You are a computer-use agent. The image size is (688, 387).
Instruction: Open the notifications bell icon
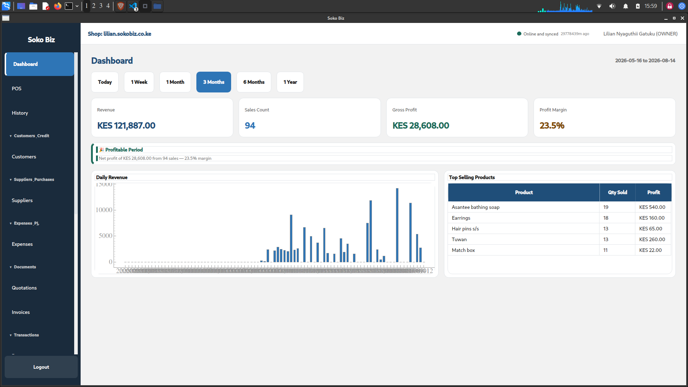[626, 6]
